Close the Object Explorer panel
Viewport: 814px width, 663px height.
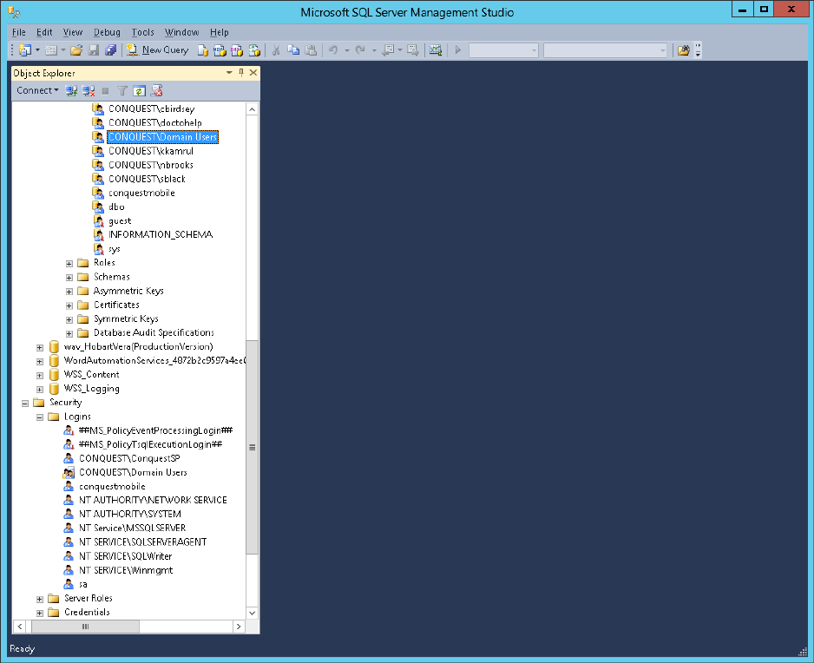253,73
